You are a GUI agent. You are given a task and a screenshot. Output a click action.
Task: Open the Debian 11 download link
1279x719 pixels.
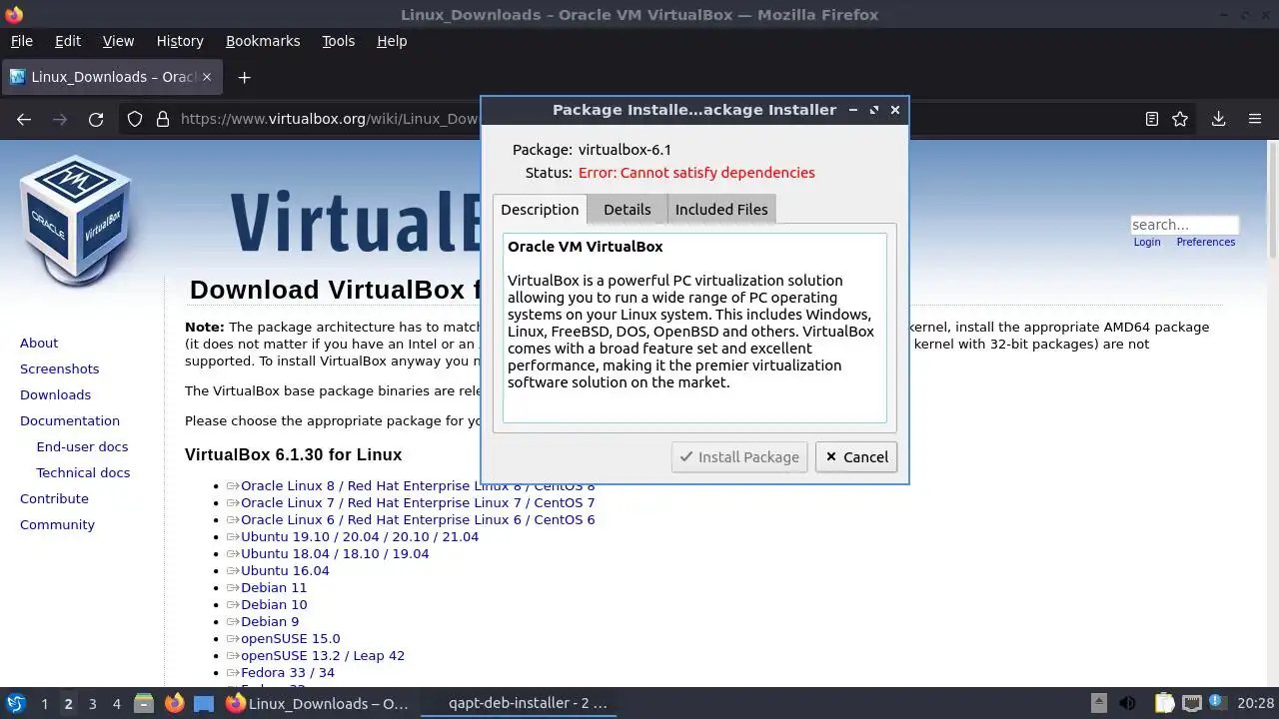click(x=274, y=587)
